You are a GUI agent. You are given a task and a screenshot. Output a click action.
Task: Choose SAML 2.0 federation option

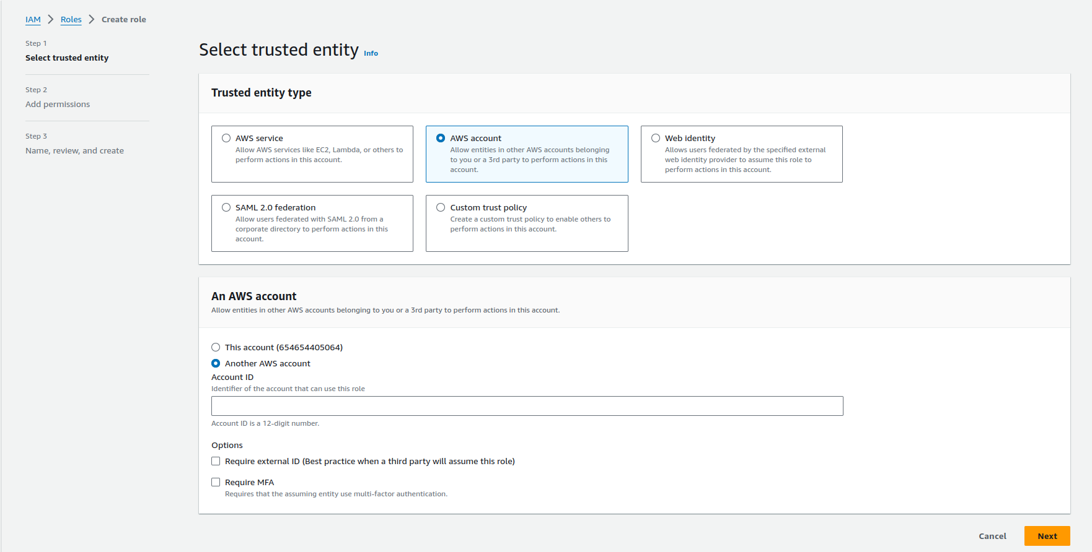pos(226,207)
